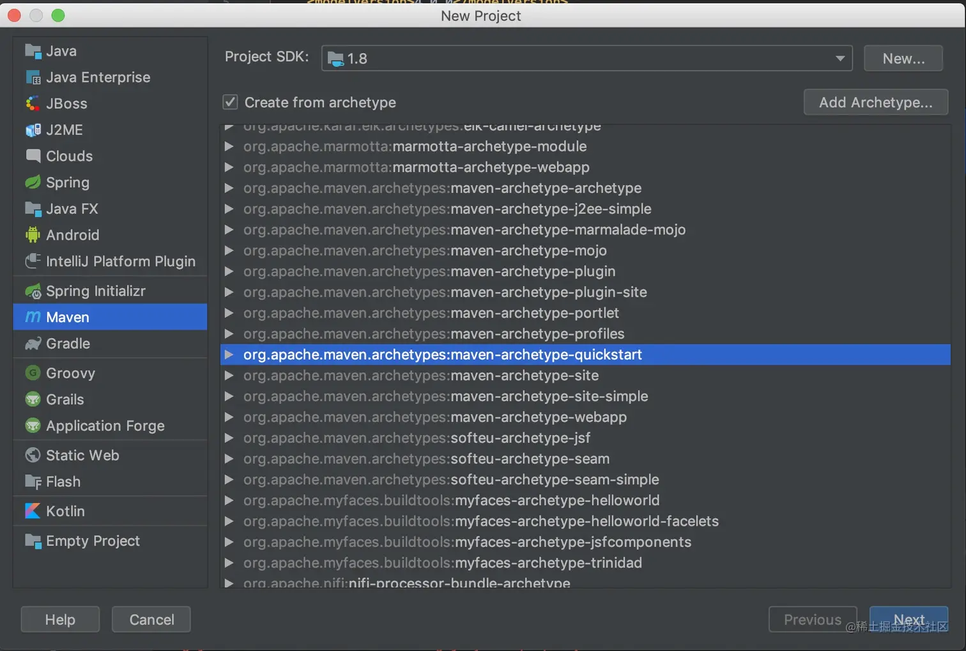
Task: Uncheck Create from archetype checkbox
Action: click(230, 102)
